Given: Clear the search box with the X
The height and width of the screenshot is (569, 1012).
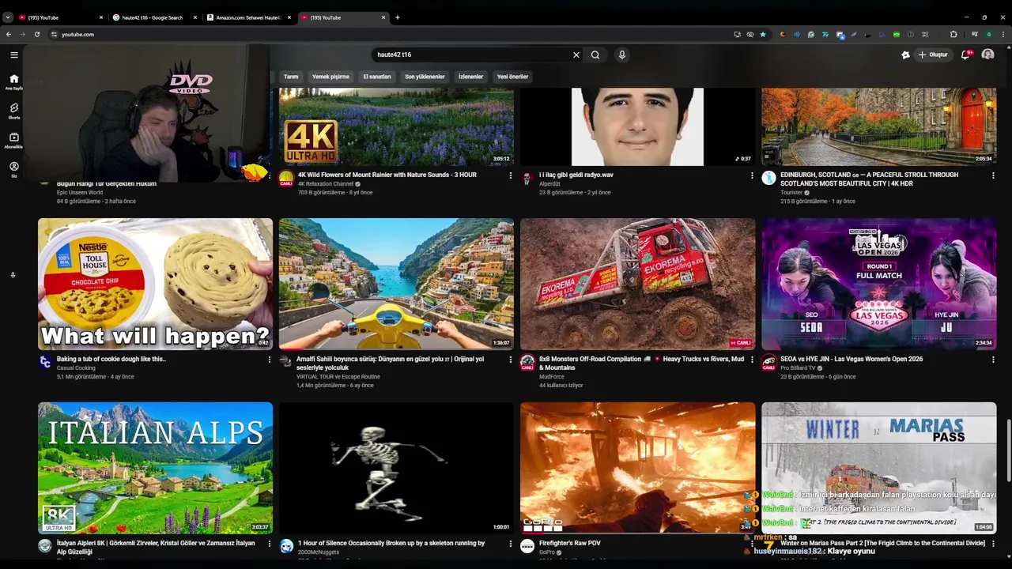Looking at the screenshot, I should (576, 55).
